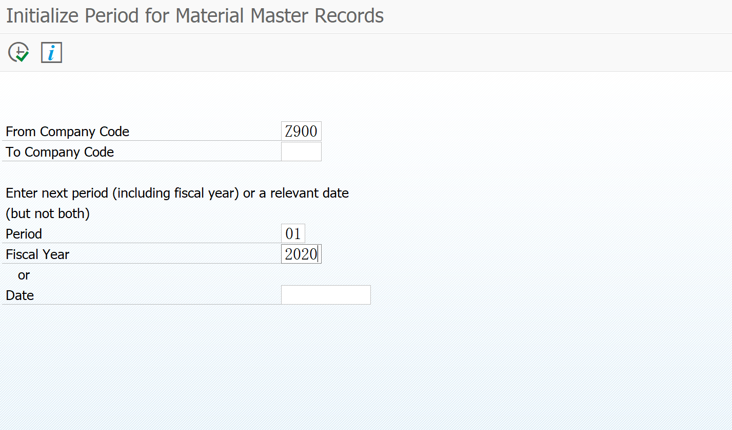Select the Period field containing 01
Image resolution: width=732 pixels, height=430 pixels.
click(x=293, y=233)
